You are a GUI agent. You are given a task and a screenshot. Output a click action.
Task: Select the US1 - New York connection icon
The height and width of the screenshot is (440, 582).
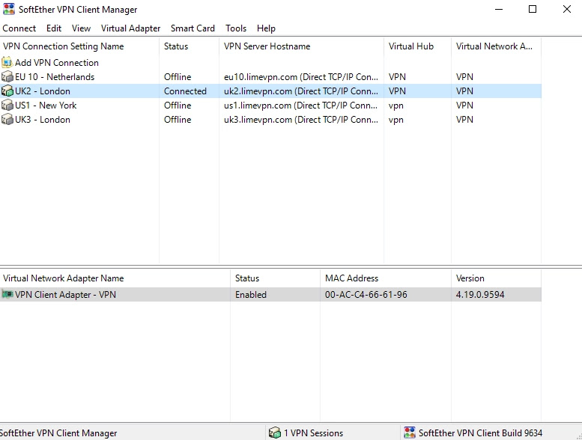pos(7,106)
